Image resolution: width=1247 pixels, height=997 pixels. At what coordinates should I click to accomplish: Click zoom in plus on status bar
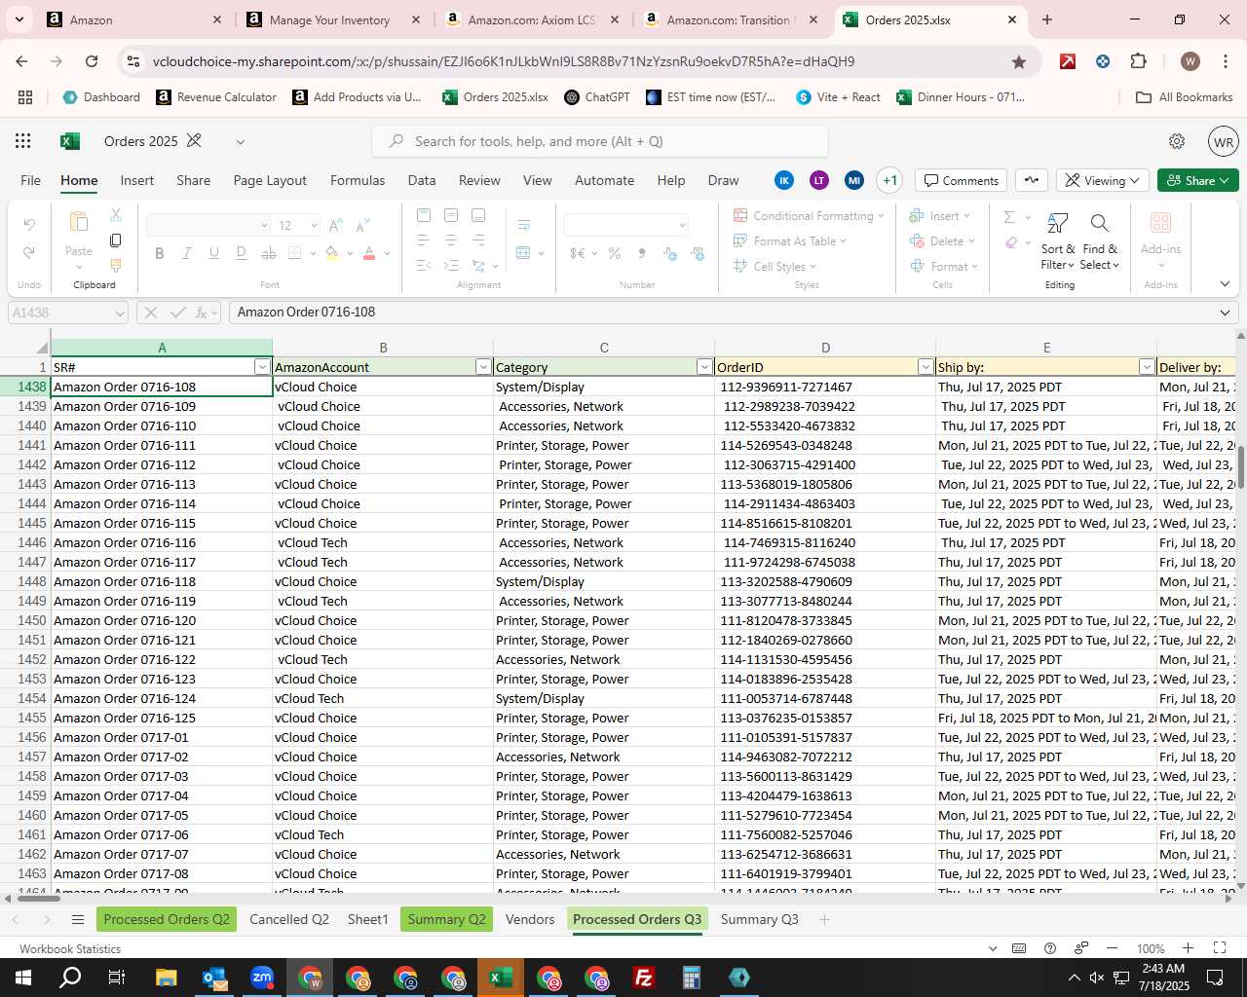[1188, 948]
